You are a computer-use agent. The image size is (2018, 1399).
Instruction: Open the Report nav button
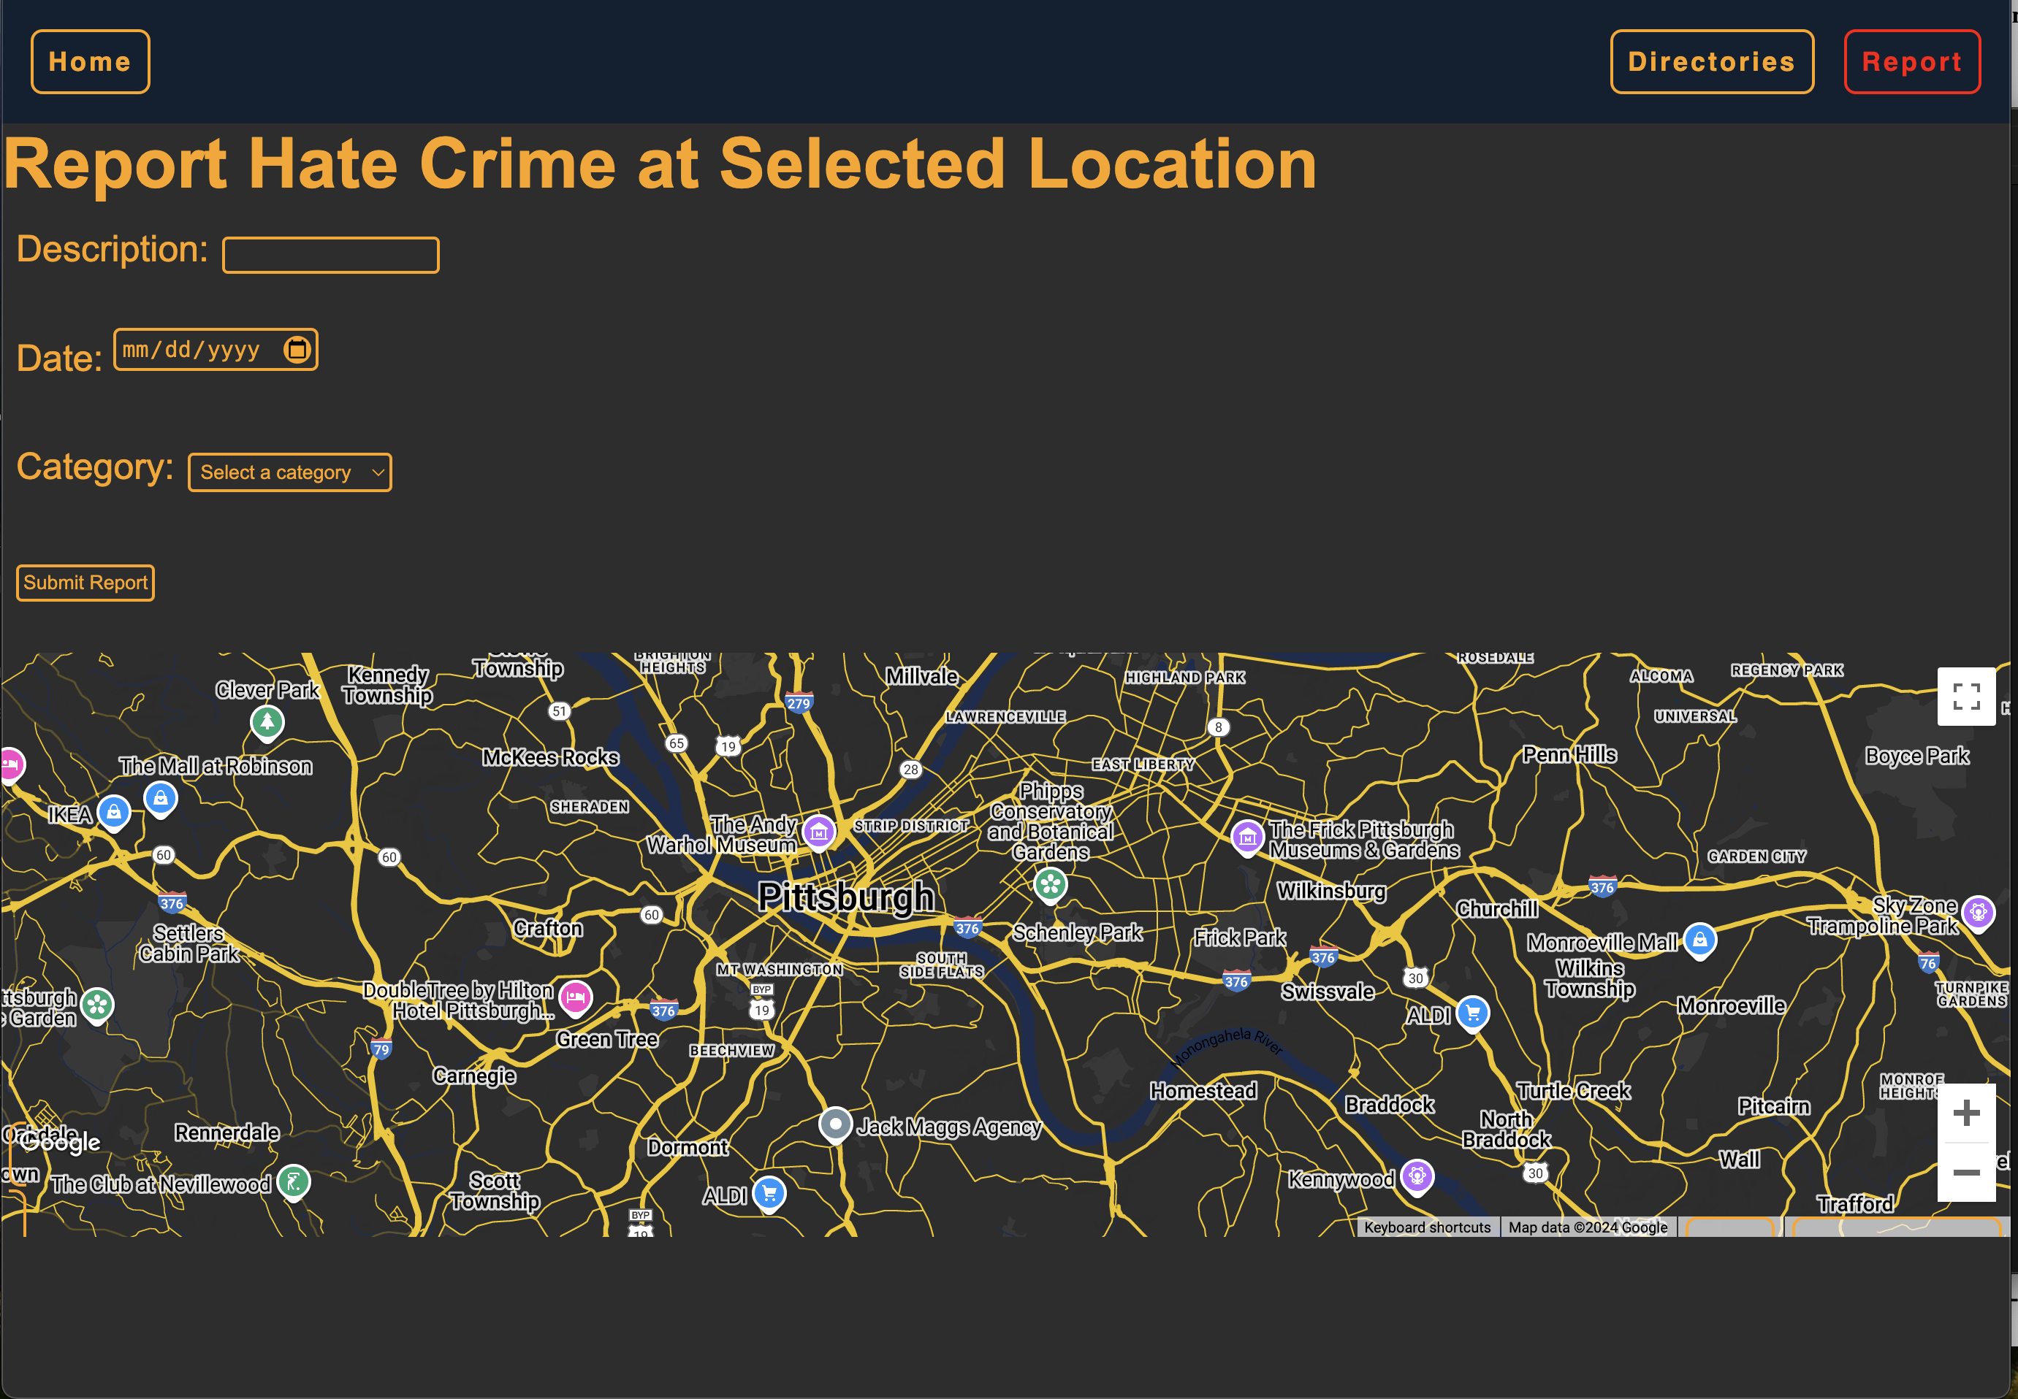1911,61
